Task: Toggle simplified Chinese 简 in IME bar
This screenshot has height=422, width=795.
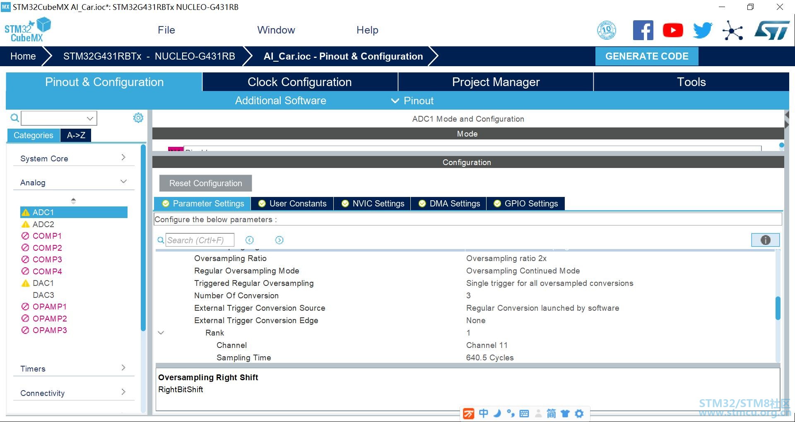Action: pos(551,413)
